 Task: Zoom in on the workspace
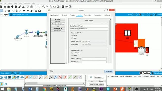(43, 7)
